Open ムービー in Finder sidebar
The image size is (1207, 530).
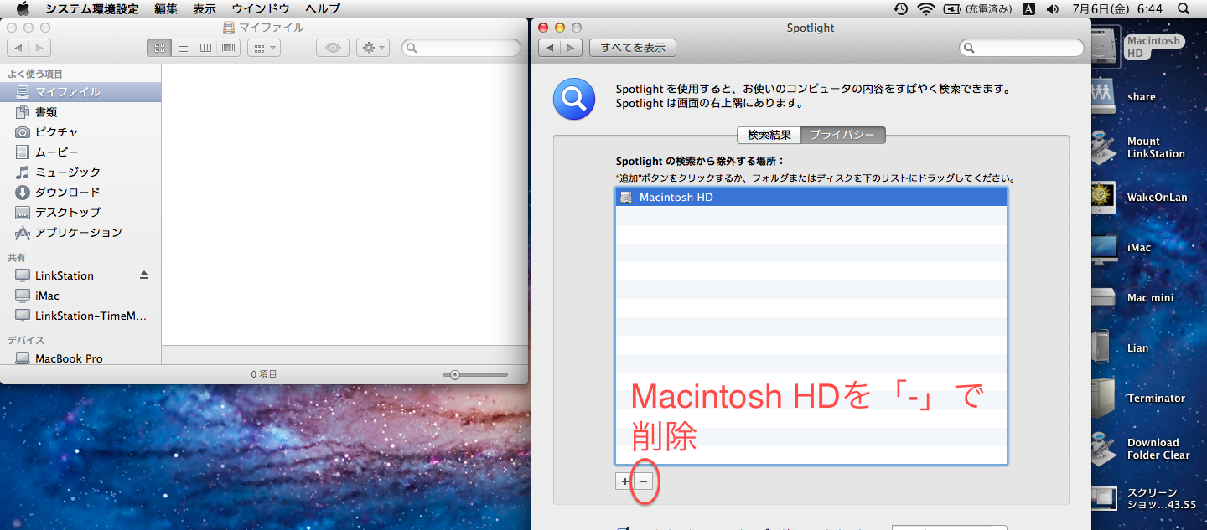[80, 152]
